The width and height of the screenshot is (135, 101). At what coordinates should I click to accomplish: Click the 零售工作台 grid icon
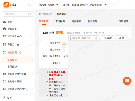click(x=4, y=44)
